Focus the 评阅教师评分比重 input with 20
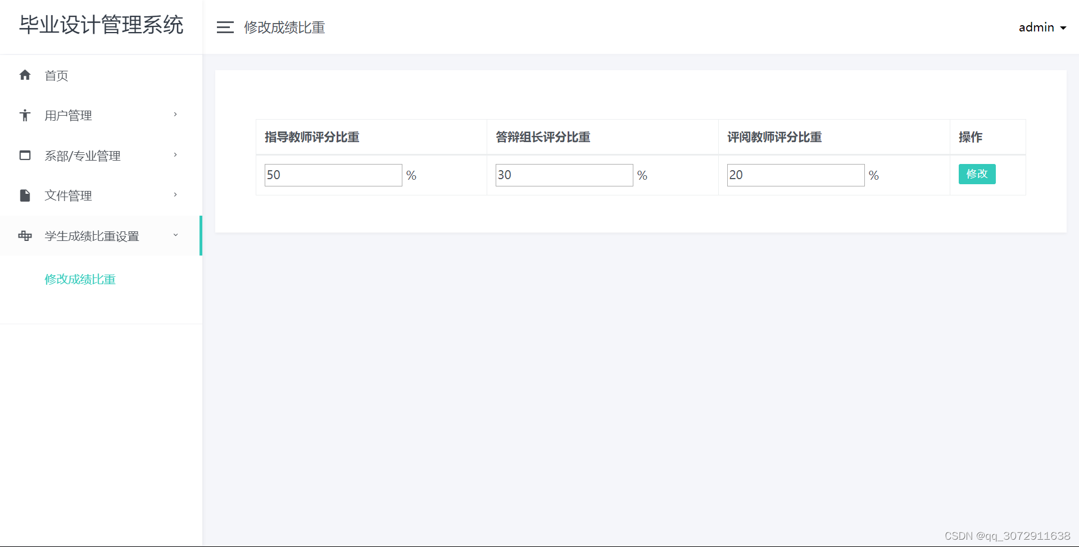 796,175
